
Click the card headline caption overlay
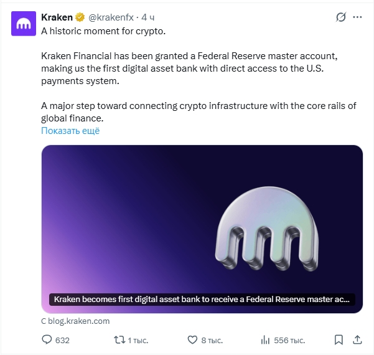[x=202, y=300]
